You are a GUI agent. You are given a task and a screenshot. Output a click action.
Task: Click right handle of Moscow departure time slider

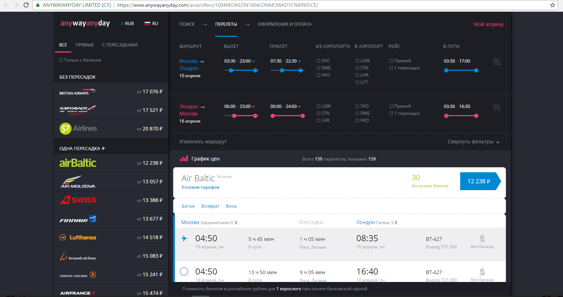(x=255, y=70)
